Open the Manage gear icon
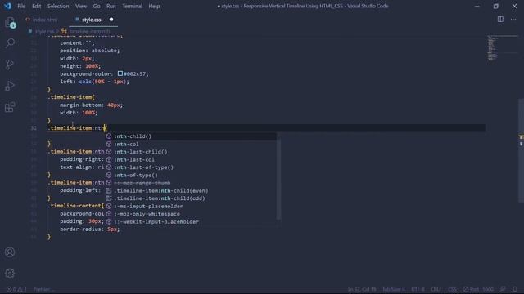Screen dimensions: 524x294 (10, 274)
